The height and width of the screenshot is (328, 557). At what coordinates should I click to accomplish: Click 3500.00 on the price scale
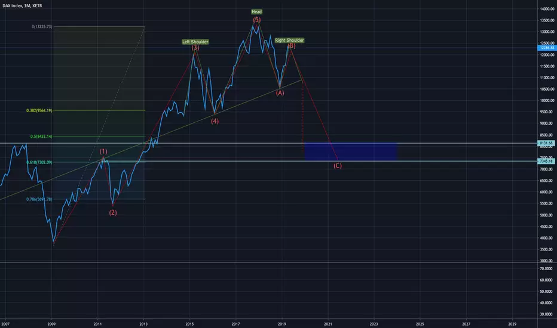coord(547,249)
